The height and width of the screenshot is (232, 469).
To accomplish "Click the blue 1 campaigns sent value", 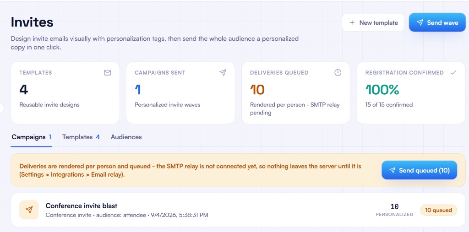I will 137,89.
